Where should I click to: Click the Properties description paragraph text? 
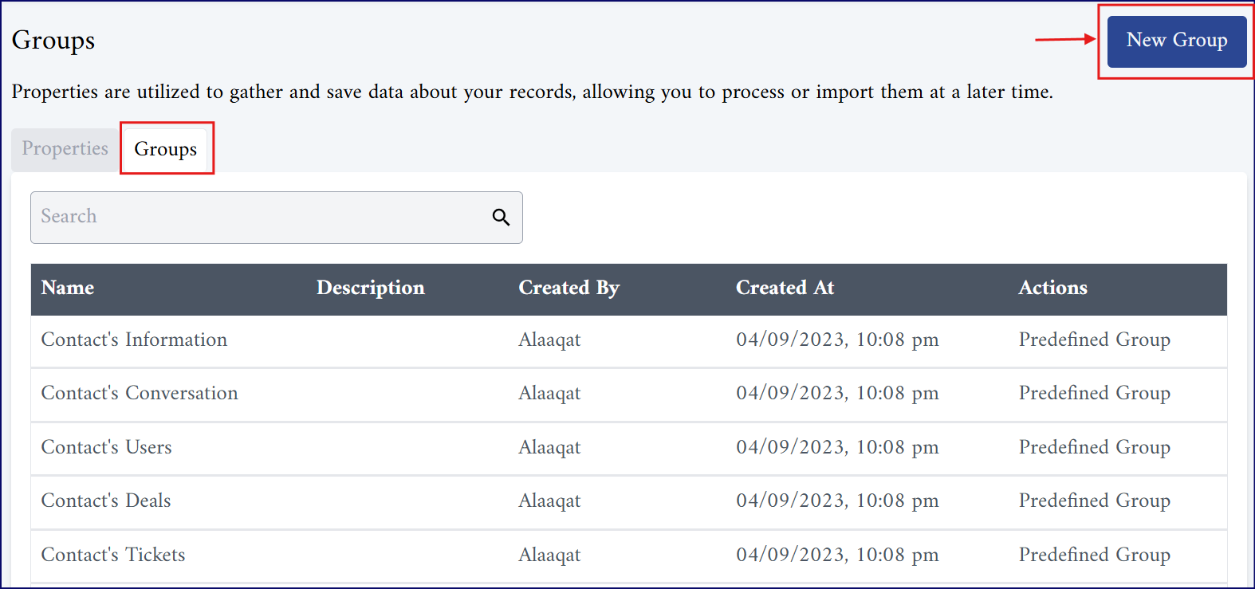click(x=532, y=92)
